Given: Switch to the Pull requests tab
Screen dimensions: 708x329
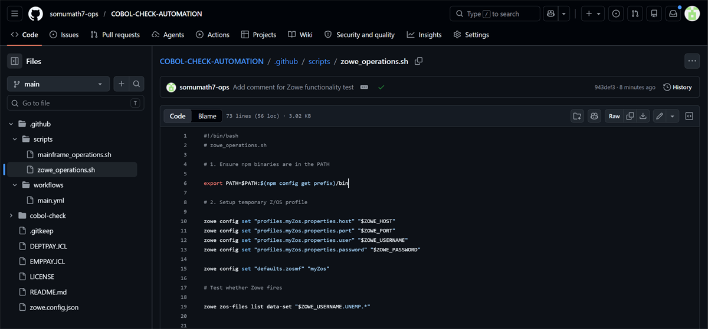Looking at the screenshot, I should click(115, 35).
